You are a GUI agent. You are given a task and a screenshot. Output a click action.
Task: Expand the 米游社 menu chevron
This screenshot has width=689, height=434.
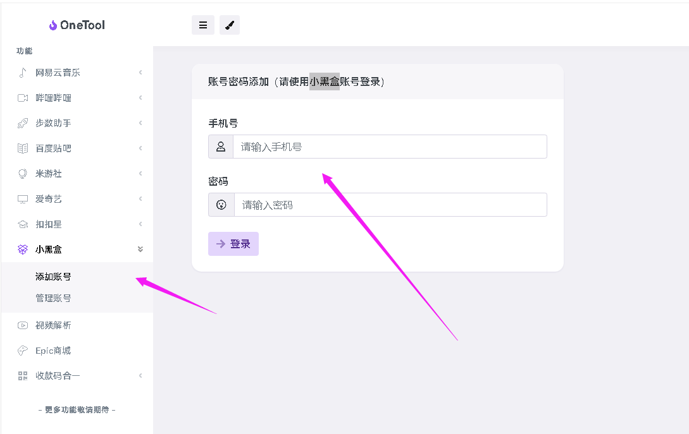point(140,174)
